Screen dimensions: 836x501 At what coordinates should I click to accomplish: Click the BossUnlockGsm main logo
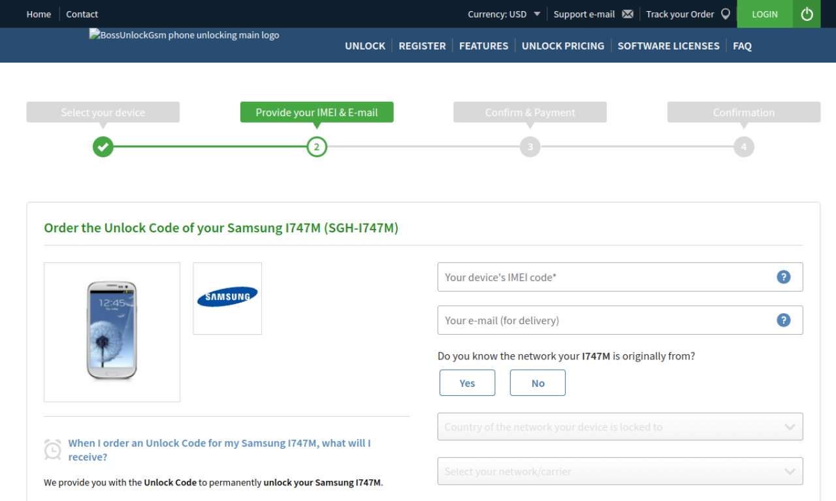(184, 35)
